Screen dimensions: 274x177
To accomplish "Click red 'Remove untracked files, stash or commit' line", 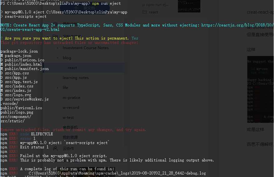I will [73, 130].
